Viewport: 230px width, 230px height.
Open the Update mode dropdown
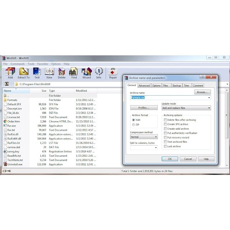(x=186, y=108)
